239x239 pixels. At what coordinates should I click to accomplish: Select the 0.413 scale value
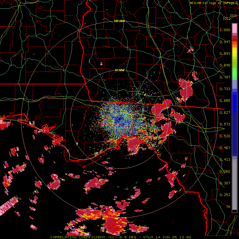225,160
